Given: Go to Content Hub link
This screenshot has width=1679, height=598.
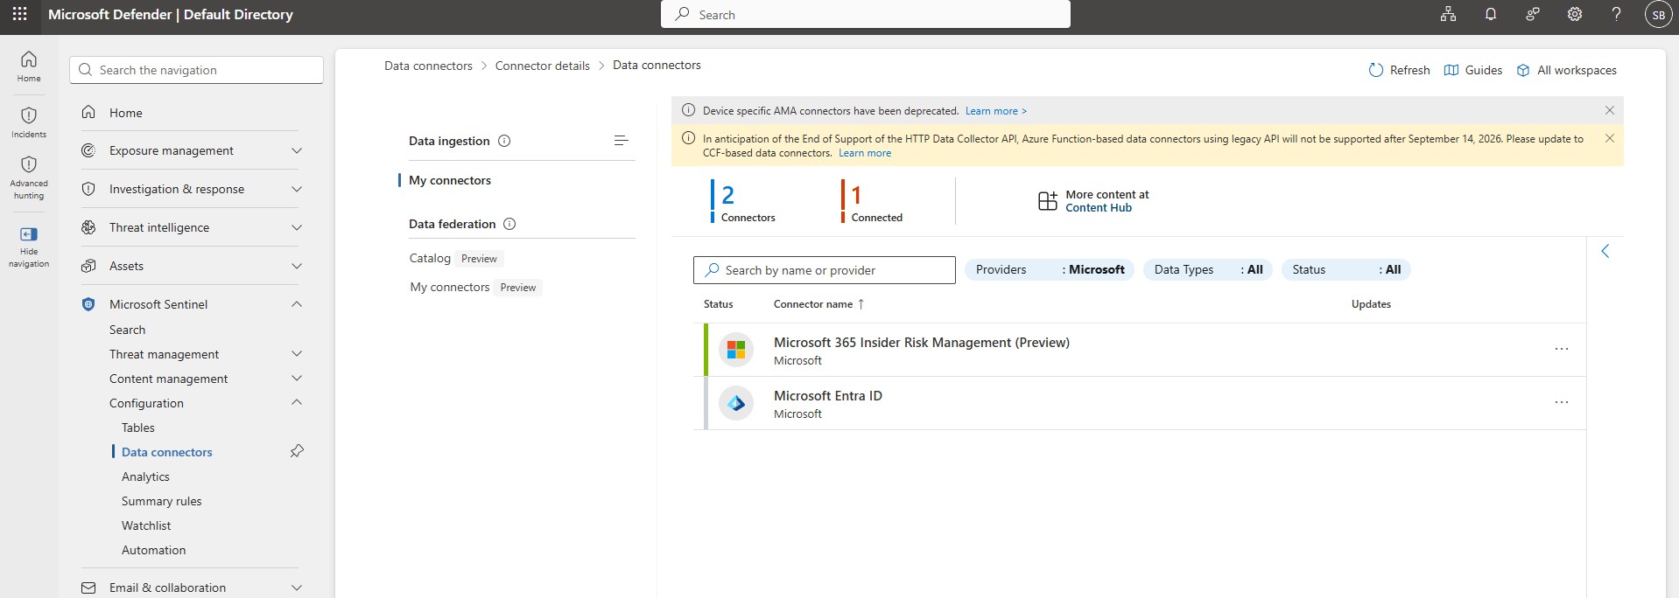Looking at the screenshot, I should [1099, 208].
